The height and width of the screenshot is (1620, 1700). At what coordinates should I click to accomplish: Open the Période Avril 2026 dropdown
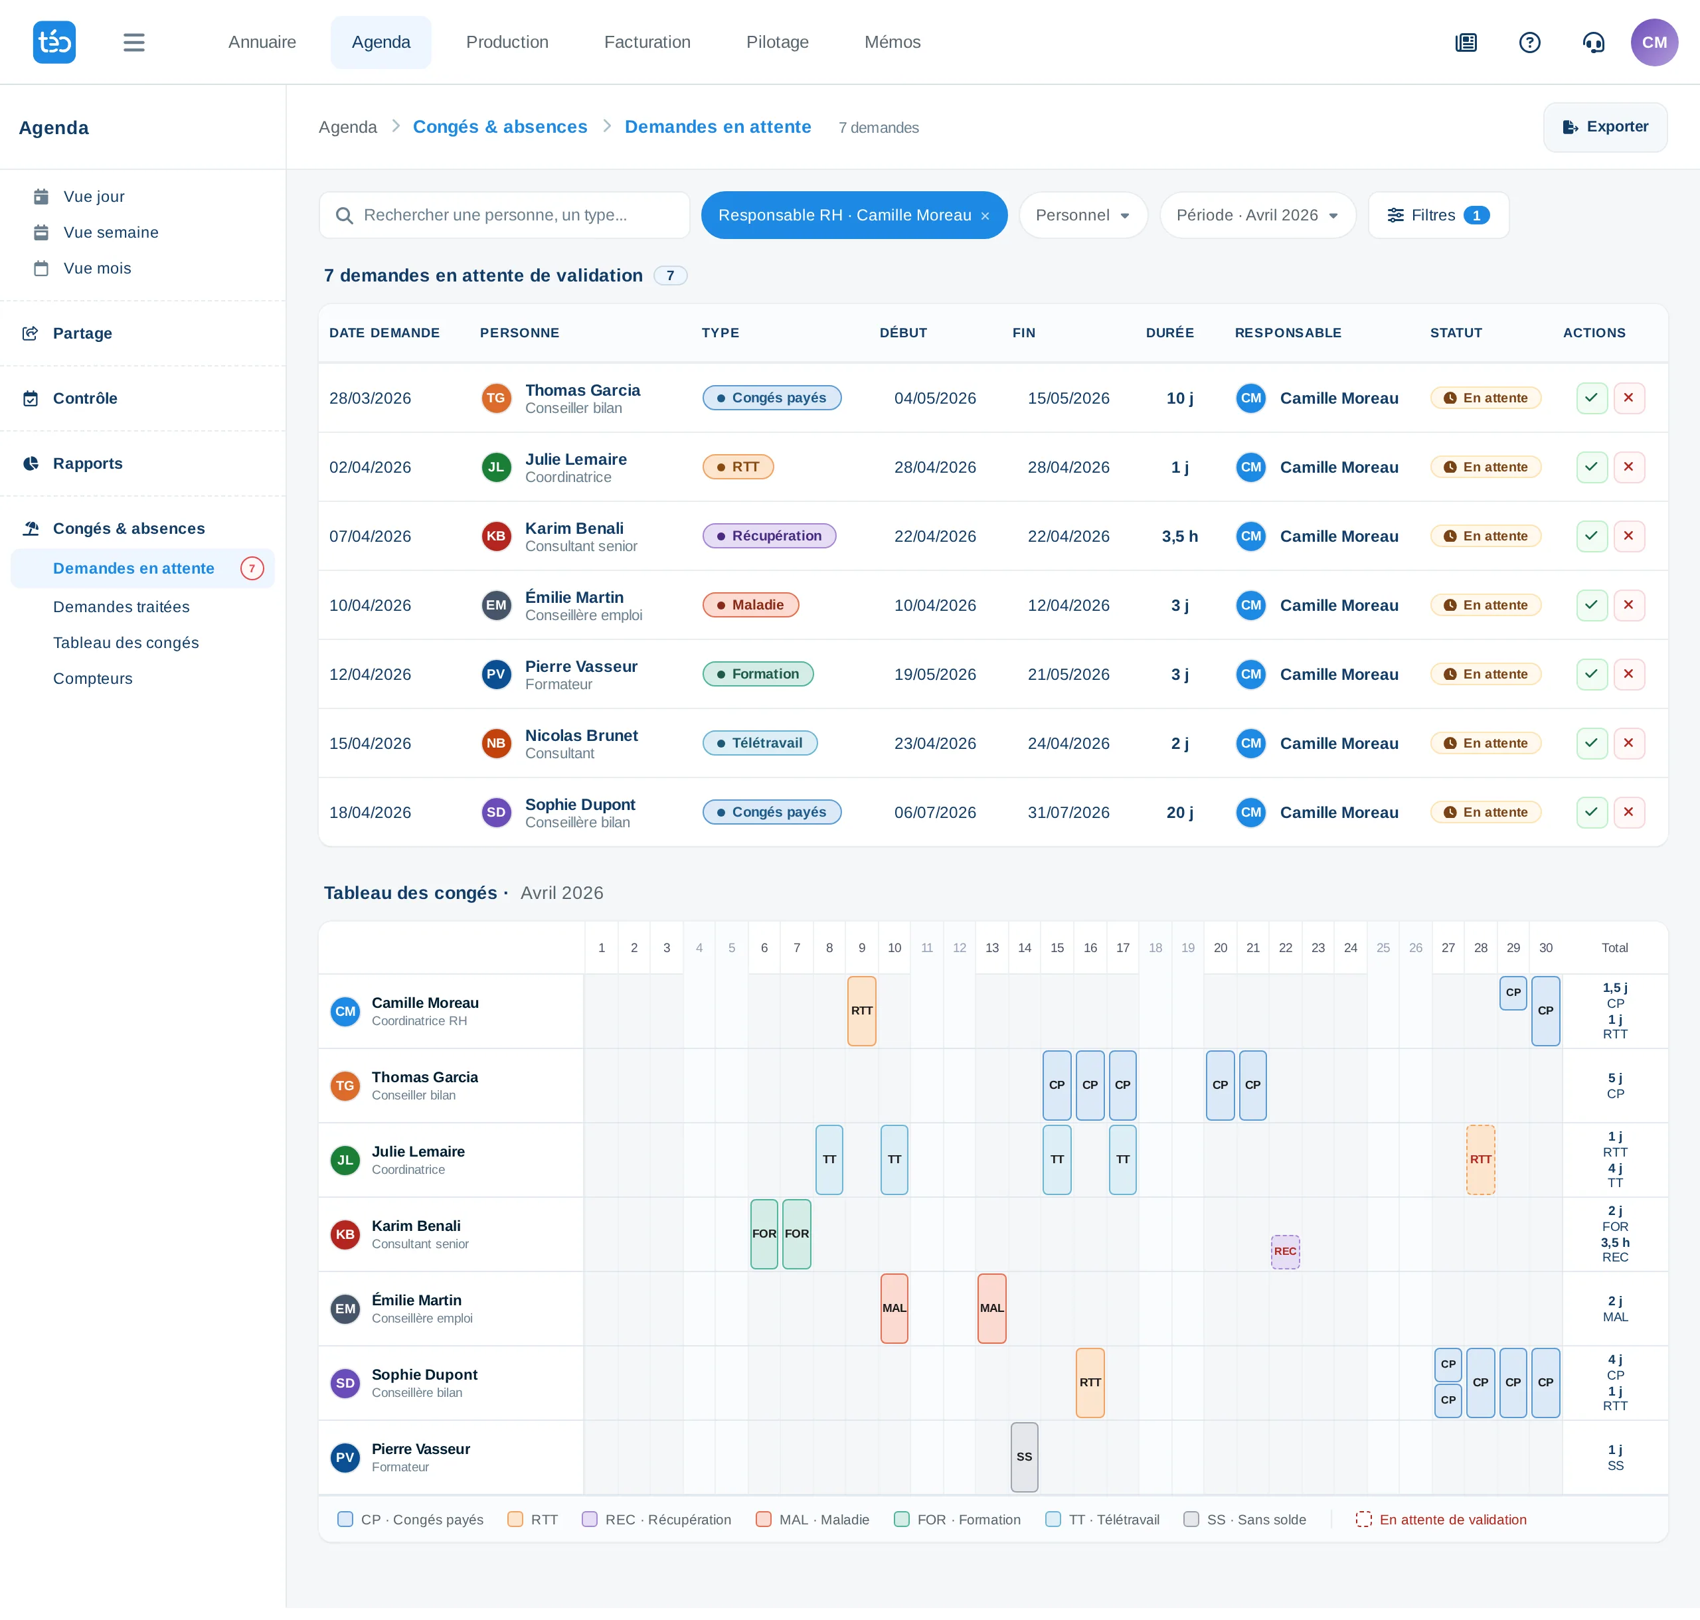point(1258,215)
